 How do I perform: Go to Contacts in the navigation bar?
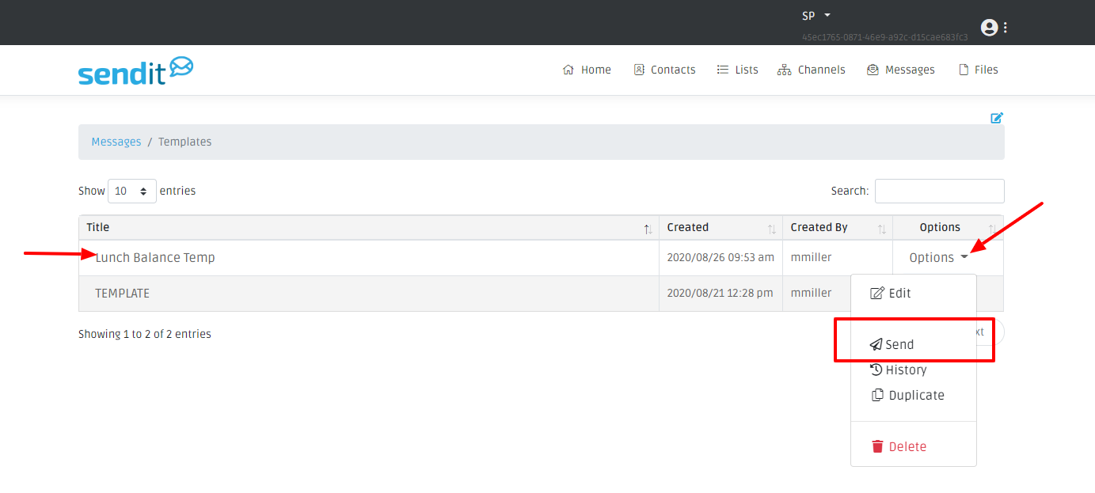point(664,70)
